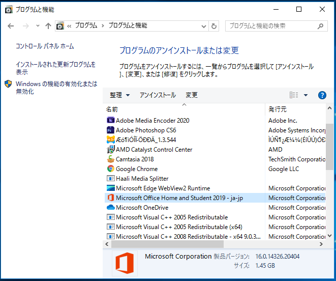Open Windows の機能の有効化または無効化 link
This screenshot has width=336, height=281.
(56, 88)
